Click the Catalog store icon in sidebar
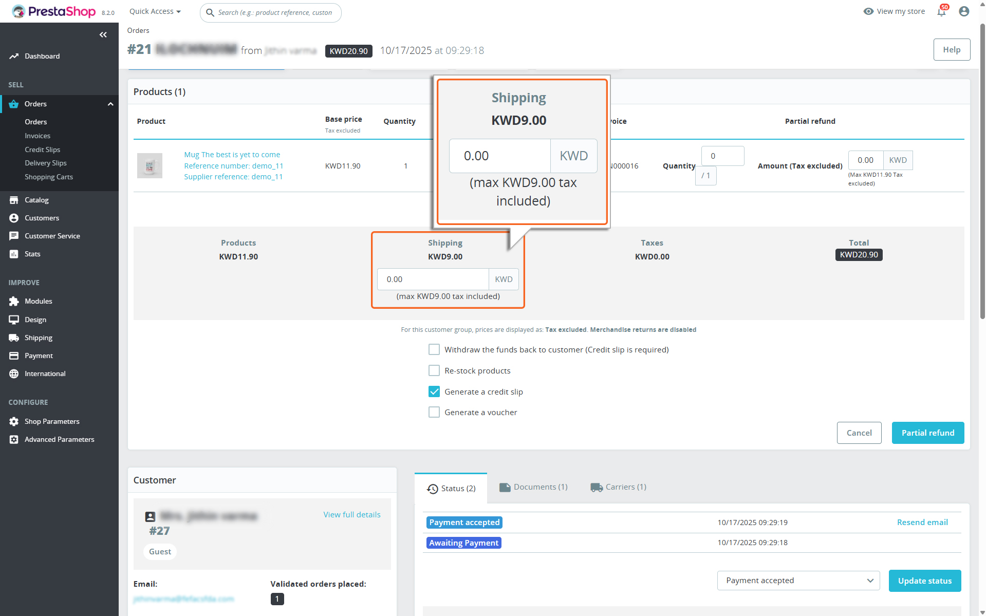Image resolution: width=986 pixels, height=616 pixels. pyautogui.click(x=14, y=200)
